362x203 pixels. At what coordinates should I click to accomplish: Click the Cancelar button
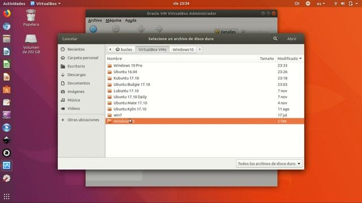(x=70, y=39)
